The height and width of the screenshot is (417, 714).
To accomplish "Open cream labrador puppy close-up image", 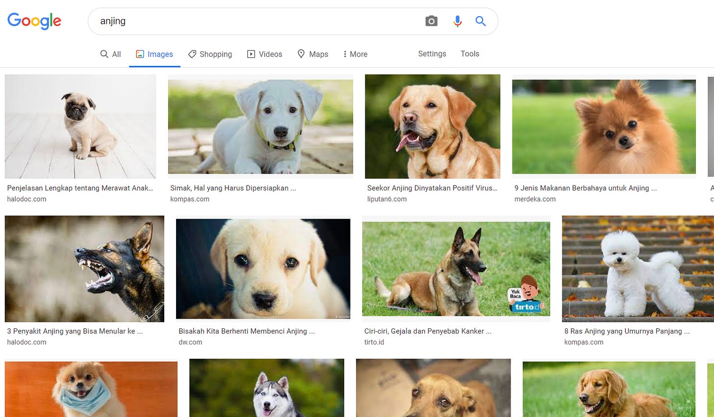I will 263,269.
